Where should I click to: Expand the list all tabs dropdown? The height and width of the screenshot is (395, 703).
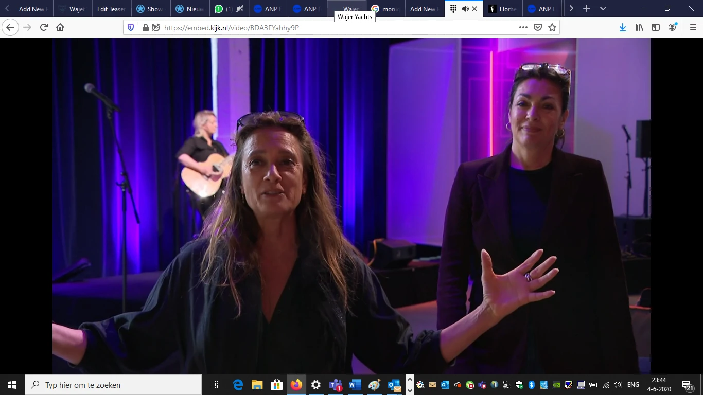pyautogui.click(x=603, y=9)
